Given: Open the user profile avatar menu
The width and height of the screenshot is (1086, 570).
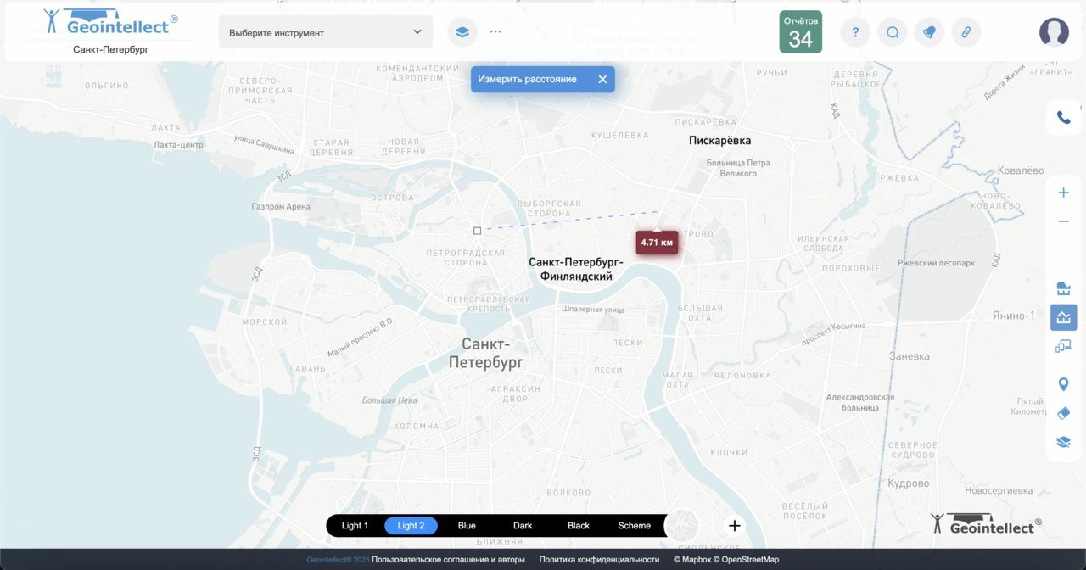Looking at the screenshot, I should (1054, 32).
